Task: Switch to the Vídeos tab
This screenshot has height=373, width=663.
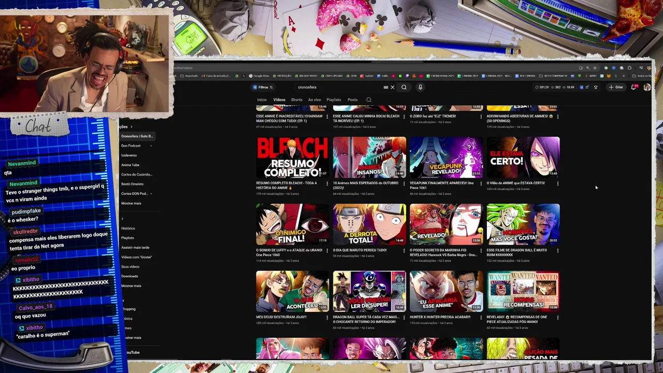Action: [279, 99]
